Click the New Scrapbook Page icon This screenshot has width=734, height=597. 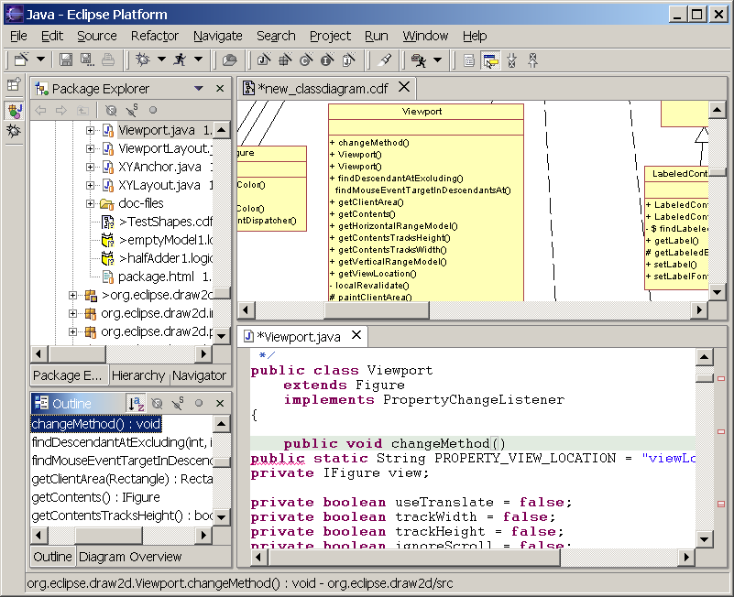tap(349, 60)
